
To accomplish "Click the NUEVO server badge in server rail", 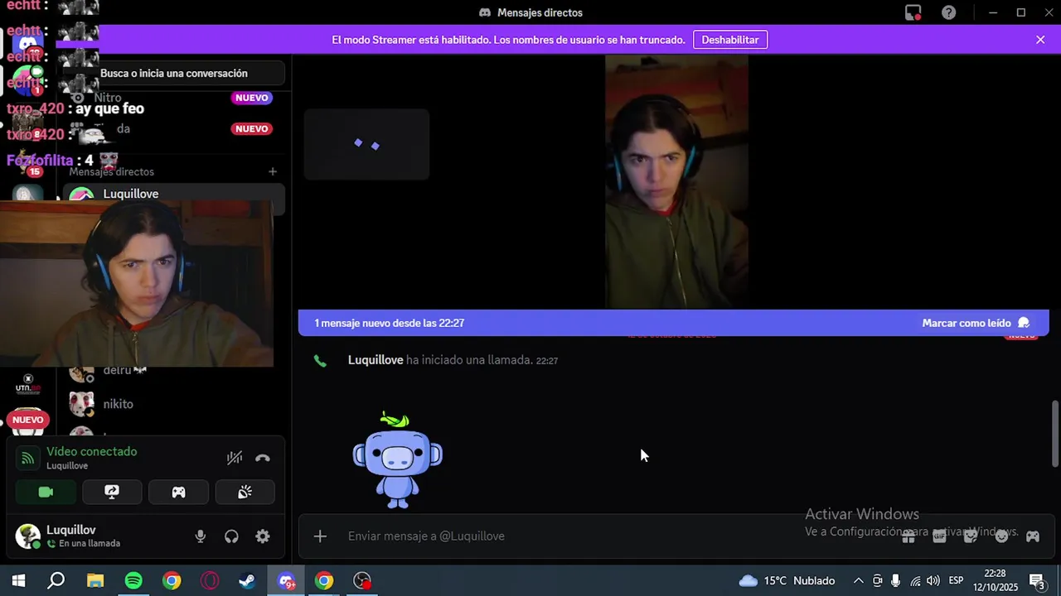I will (x=27, y=420).
